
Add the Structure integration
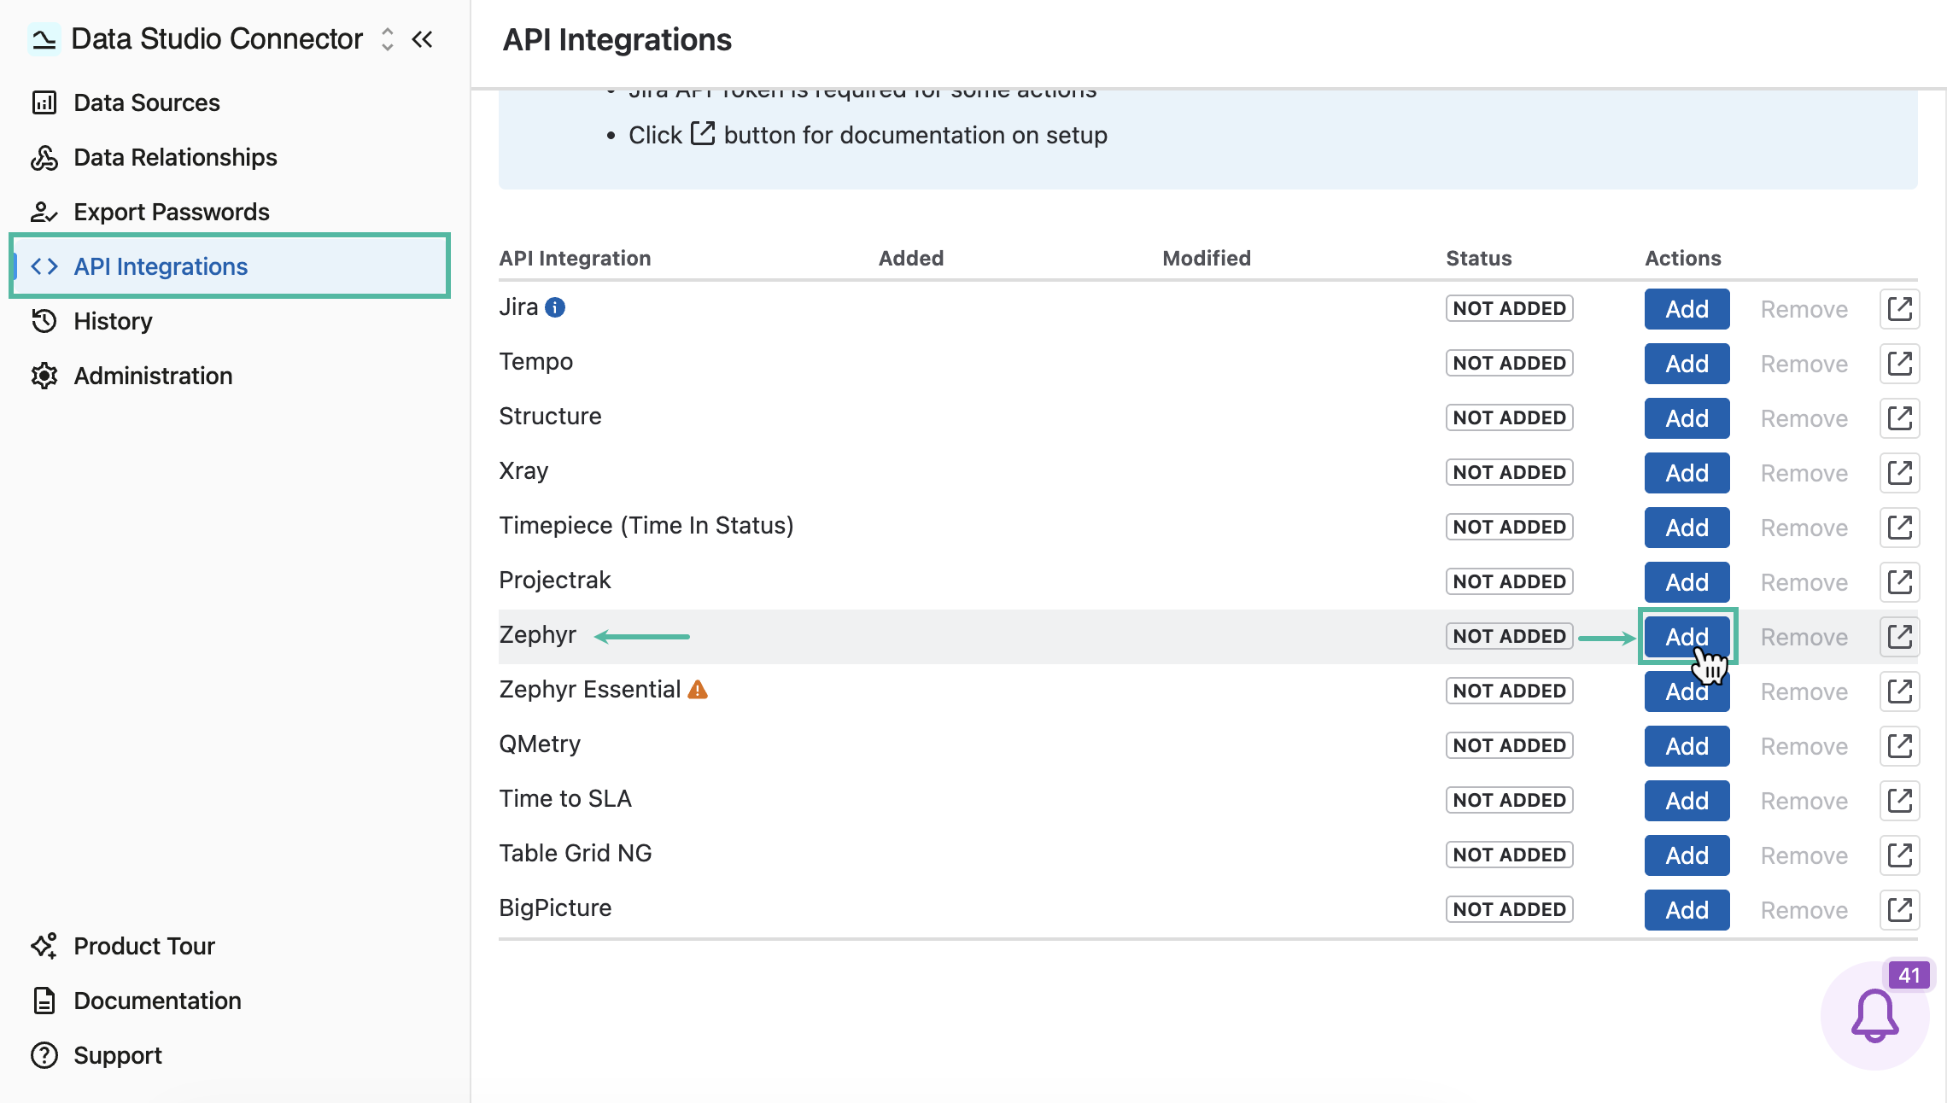1687,418
